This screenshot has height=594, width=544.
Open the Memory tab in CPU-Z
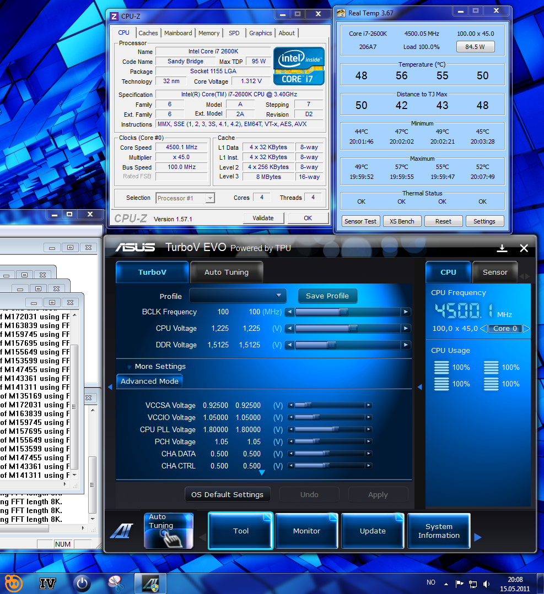[209, 33]
